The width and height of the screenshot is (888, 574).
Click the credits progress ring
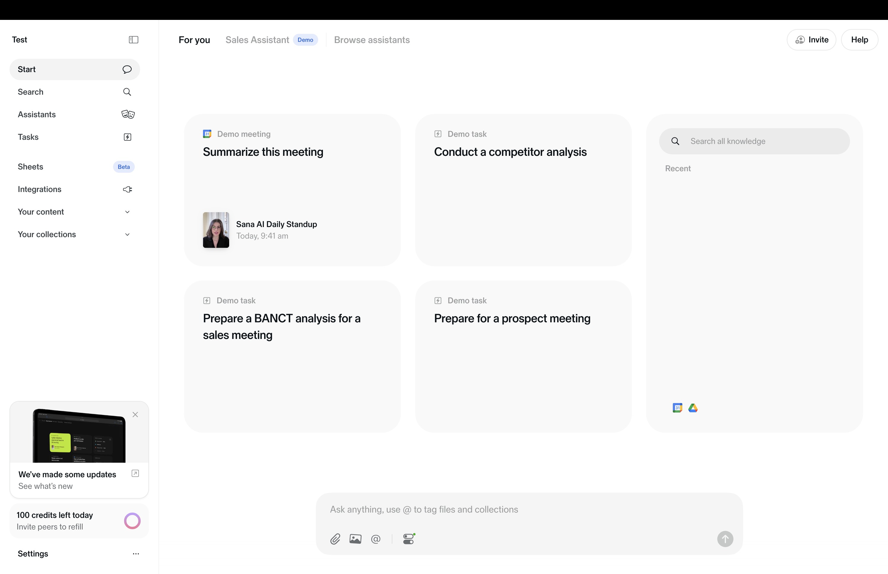click(x=132, y=521)
